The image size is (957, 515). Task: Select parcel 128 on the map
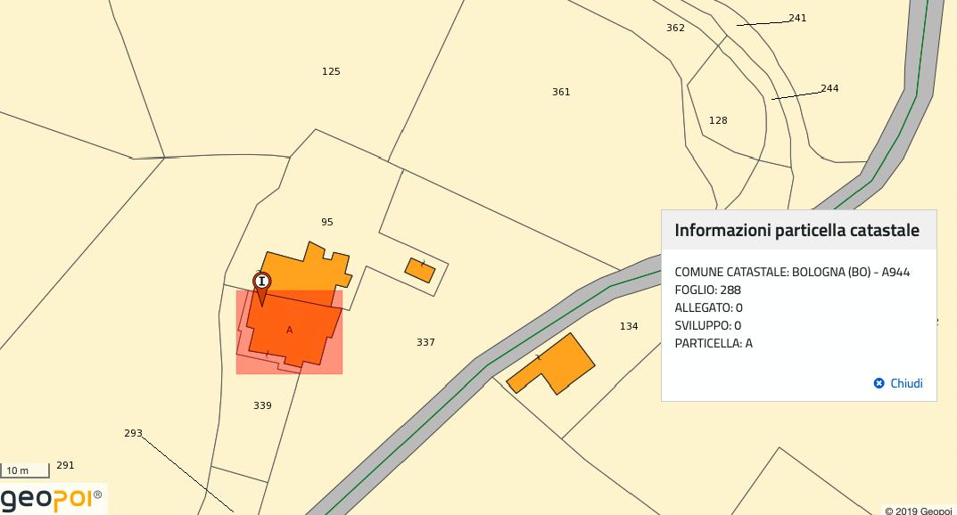pos(718,120)
